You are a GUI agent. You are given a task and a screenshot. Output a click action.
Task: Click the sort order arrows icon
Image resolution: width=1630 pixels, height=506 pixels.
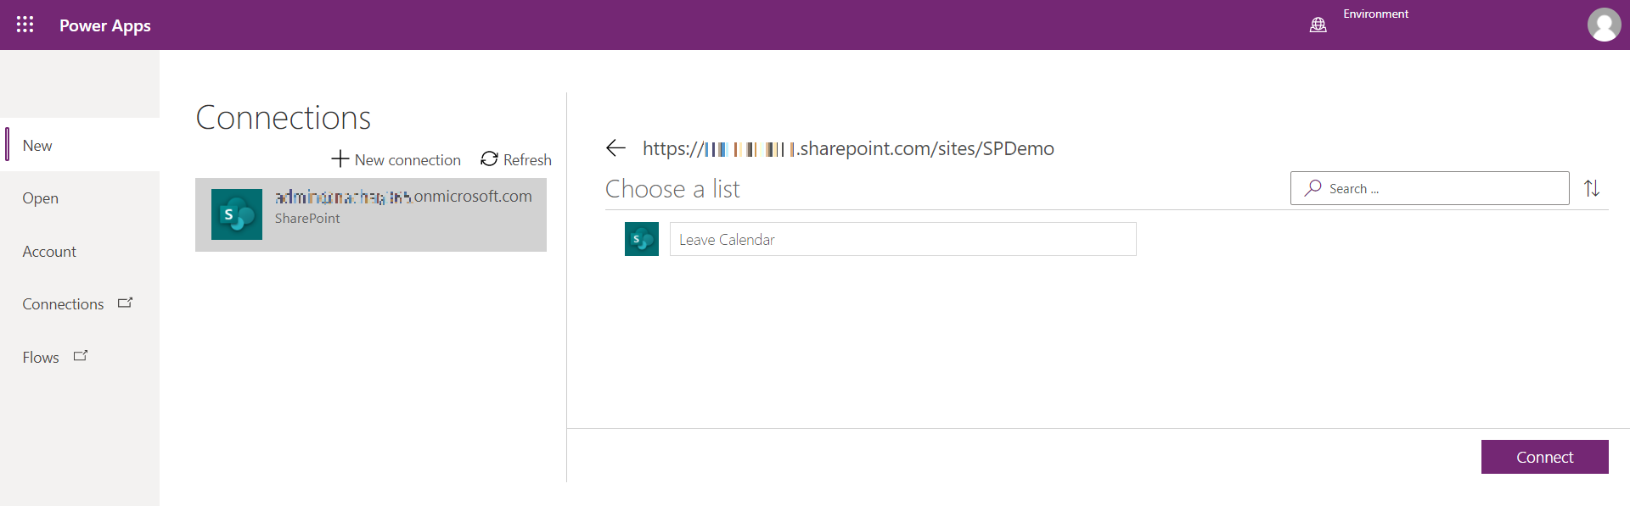(x=1592, y=188)
